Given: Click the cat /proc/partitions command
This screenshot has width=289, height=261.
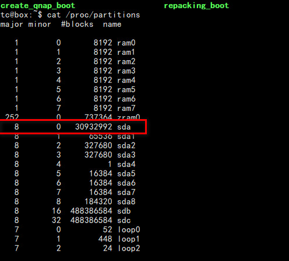Looking at the screenshot, I should pos(93,15).
